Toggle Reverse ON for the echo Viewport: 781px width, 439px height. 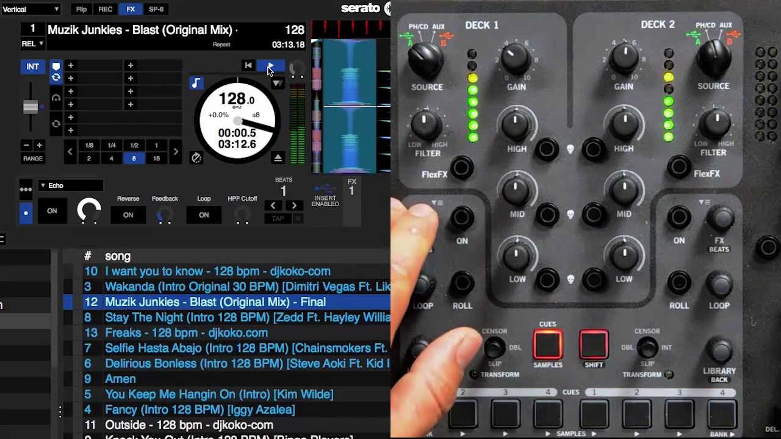pyautogui.click(x=128, y=215)
